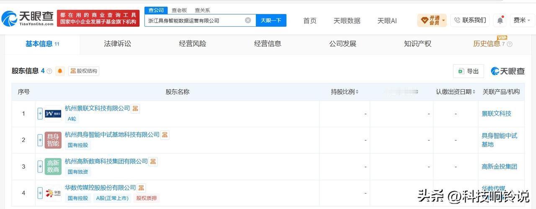Switch to the 法律诉讼 tab
The height and width of the screenshot is (209, 536).
pyautogui.click(x=117, y=44)
